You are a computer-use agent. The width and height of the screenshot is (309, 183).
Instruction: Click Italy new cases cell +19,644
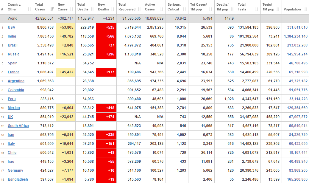click(x=66, y=144)
